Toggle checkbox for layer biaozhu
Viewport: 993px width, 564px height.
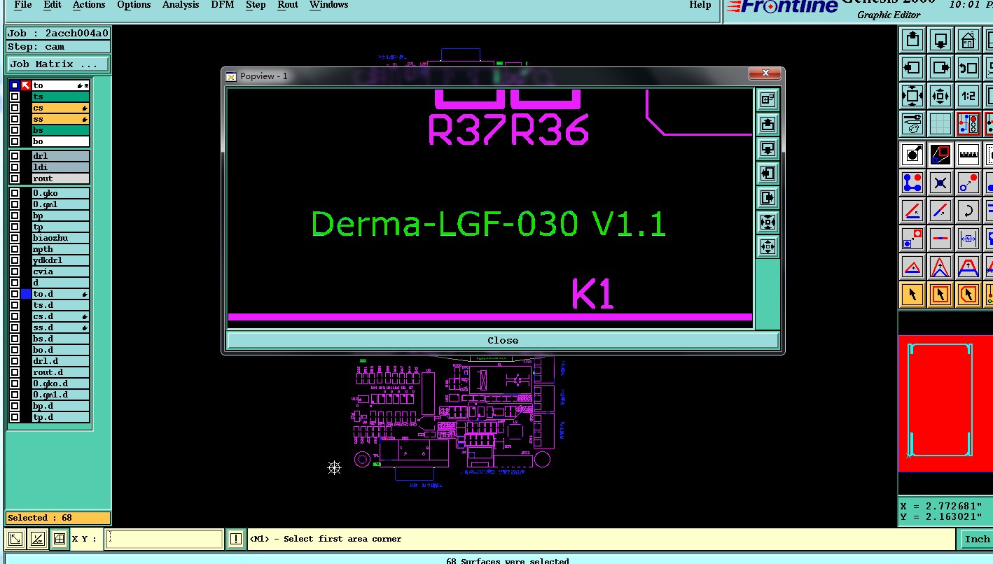15,238
